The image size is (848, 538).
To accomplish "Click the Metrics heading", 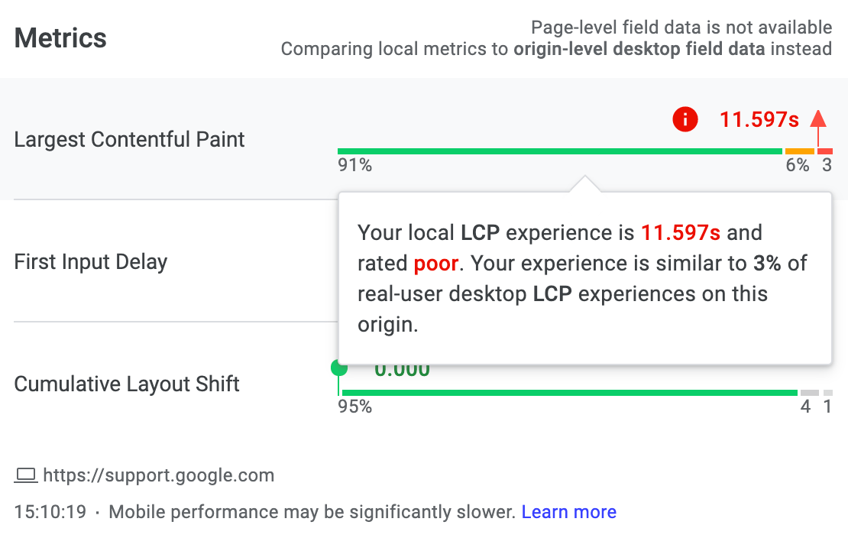I will click(60, 38).
